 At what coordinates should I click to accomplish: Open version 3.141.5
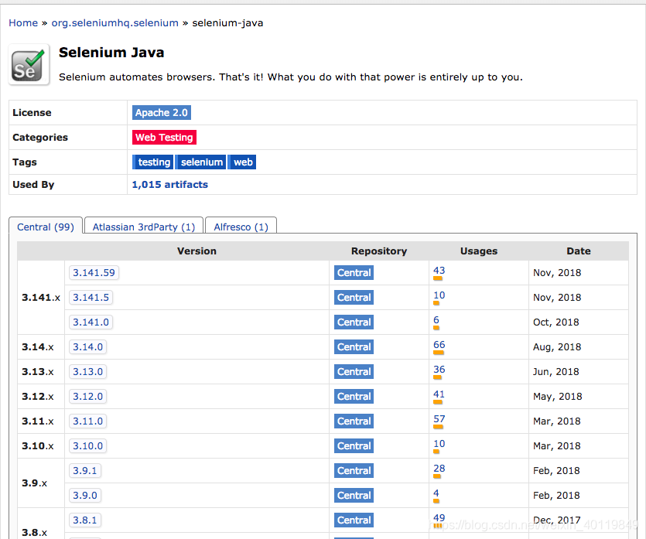click(x=91, y=297)
